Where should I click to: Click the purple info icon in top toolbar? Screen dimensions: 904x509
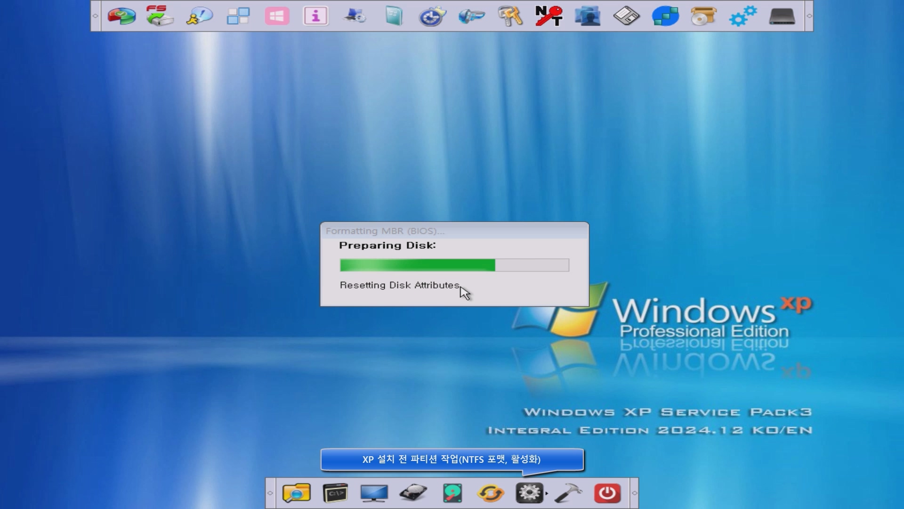(x=315, y=16)
